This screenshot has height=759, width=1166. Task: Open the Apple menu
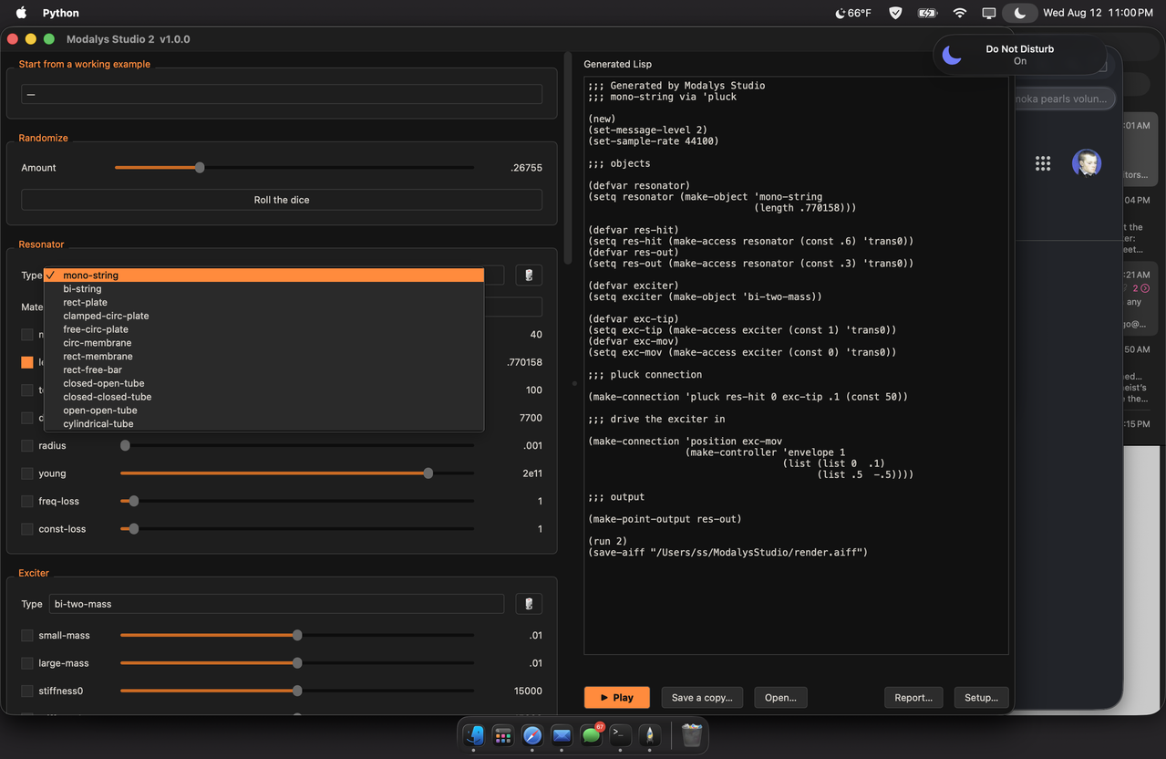22,13
